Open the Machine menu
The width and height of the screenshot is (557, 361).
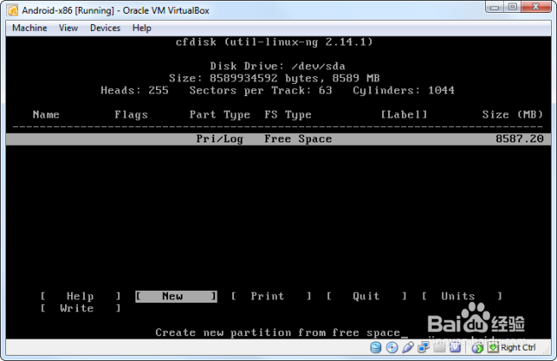click(29, 27)
